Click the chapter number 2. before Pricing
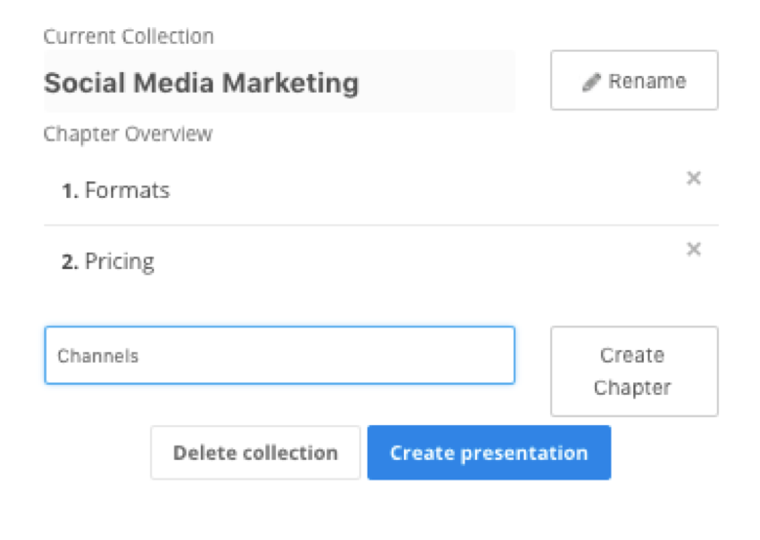 click(x=70, y=262)
